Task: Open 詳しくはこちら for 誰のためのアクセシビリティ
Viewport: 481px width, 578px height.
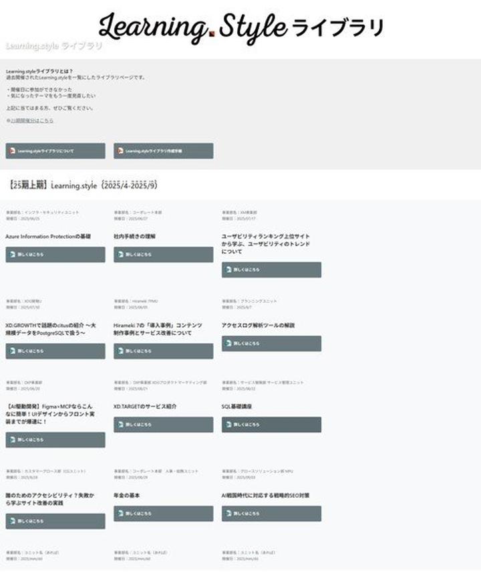Action: coord(55,521)
